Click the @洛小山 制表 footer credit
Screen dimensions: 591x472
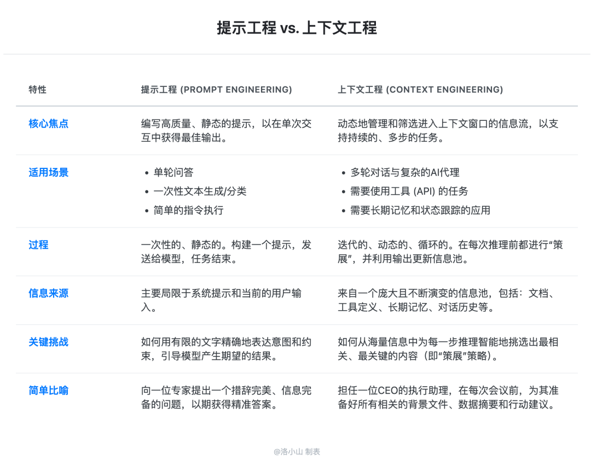[x=297, y=452]
